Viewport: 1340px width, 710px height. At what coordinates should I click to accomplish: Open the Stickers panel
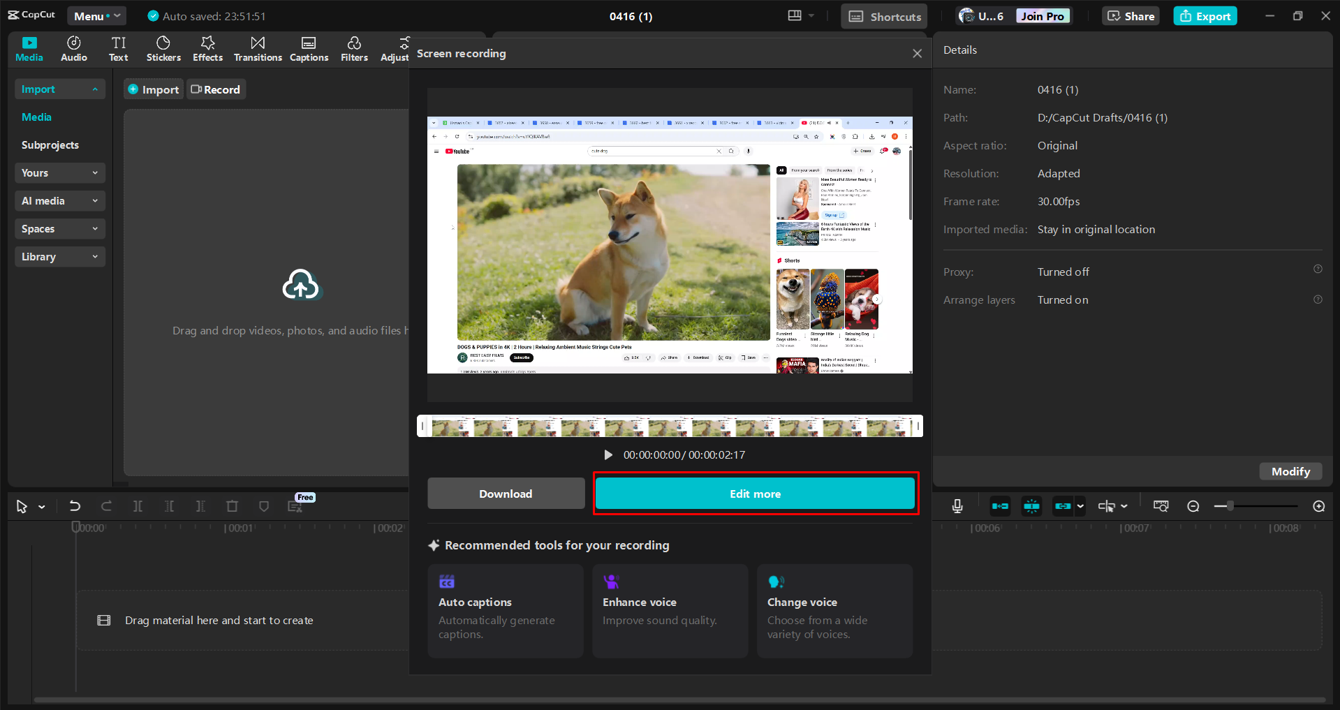[x=163, y=48]
